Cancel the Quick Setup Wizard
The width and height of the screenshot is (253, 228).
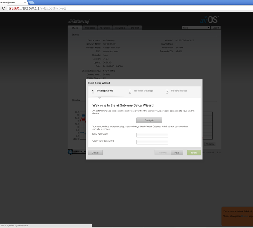point(95,152)
